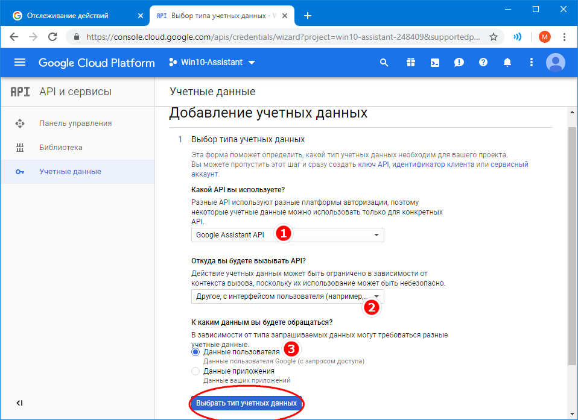Open the gift free trial icon
The width and height of the screenshot is (578, 420).
coord(410,63)
